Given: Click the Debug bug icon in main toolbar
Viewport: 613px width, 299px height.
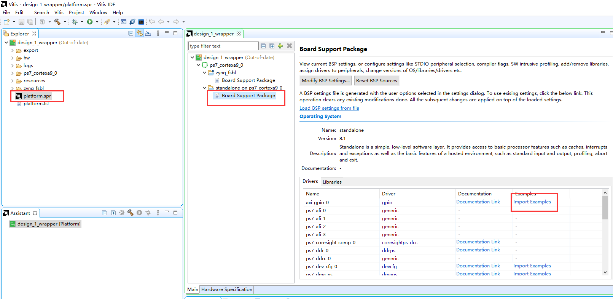Looking at the screenshot, I should (x=75, y=22).
